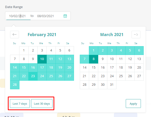Click the calendar icon in date range field

coord(65,16)
